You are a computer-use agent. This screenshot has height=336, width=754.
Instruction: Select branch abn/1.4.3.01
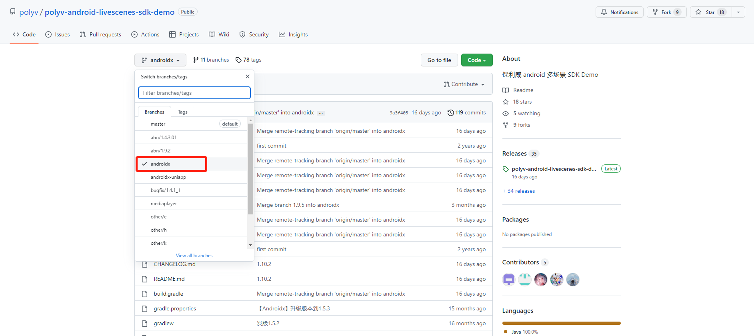click(191, 138)
